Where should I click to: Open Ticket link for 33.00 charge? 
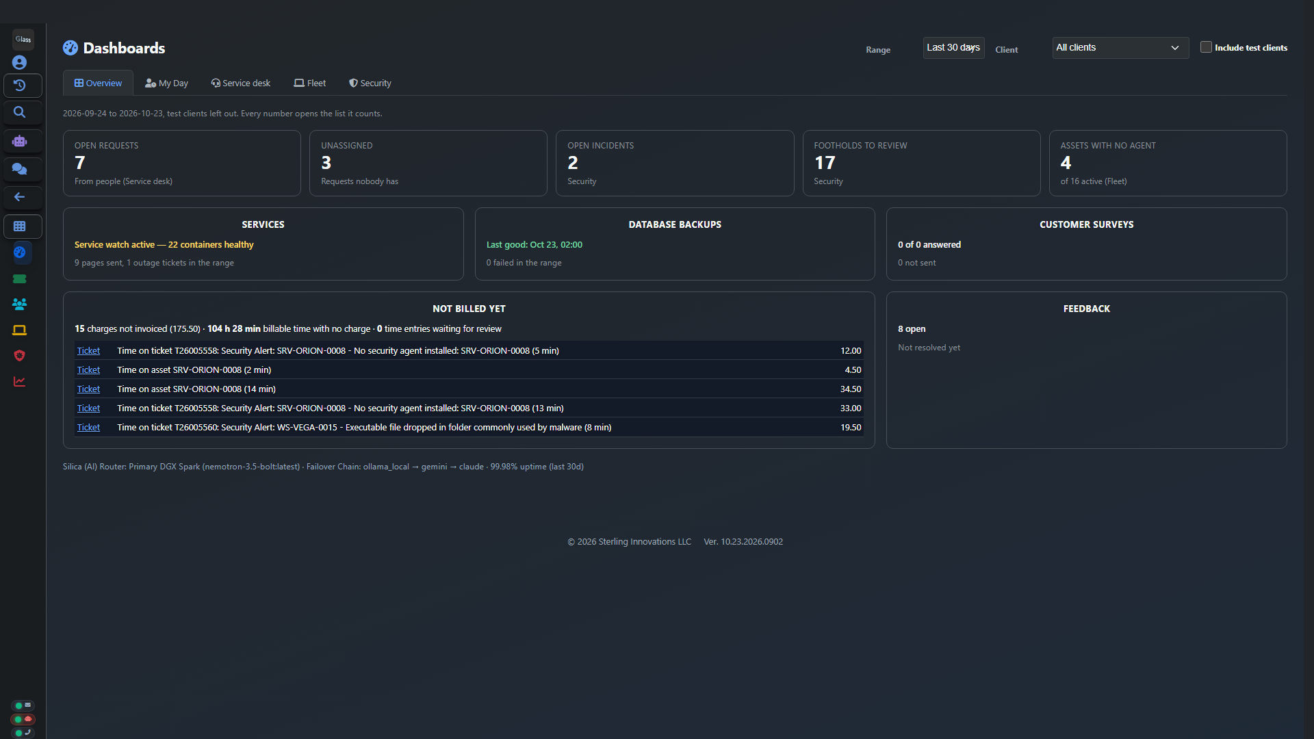pyautogui.click(x=88, y=408)
